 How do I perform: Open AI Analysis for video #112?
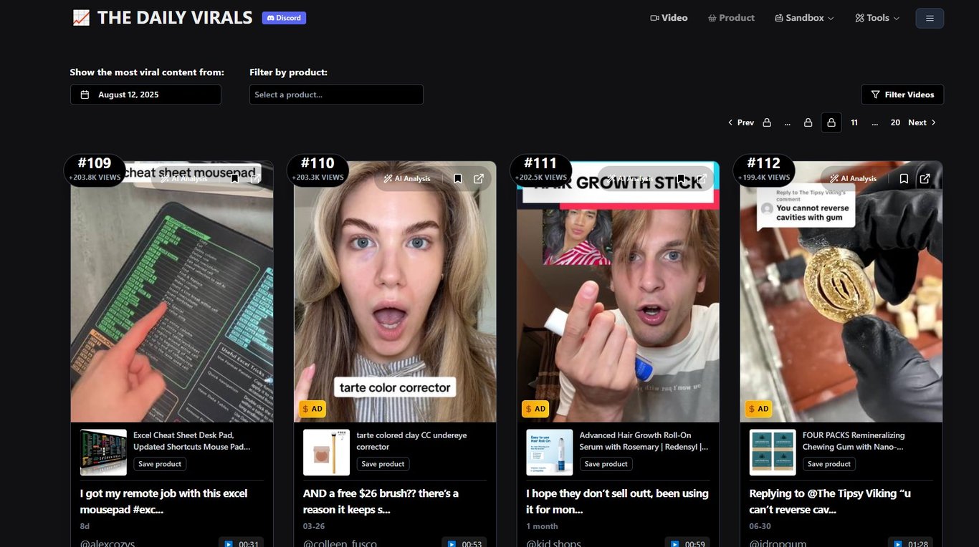(854, 178)
